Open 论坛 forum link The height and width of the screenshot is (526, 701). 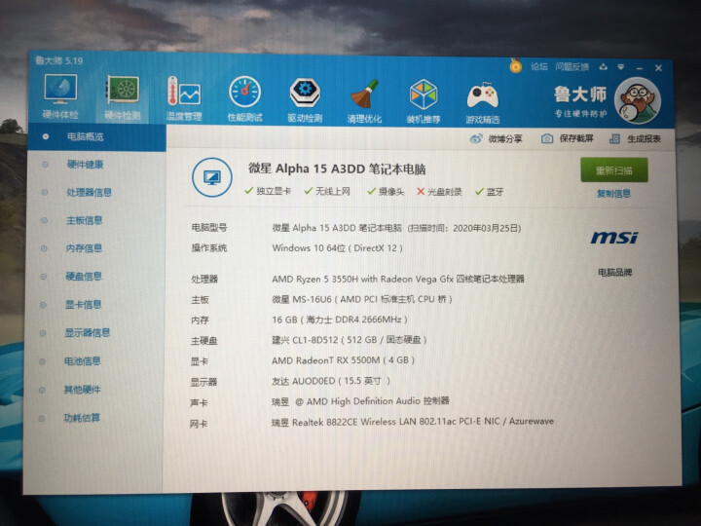click(x=539, y=66)
